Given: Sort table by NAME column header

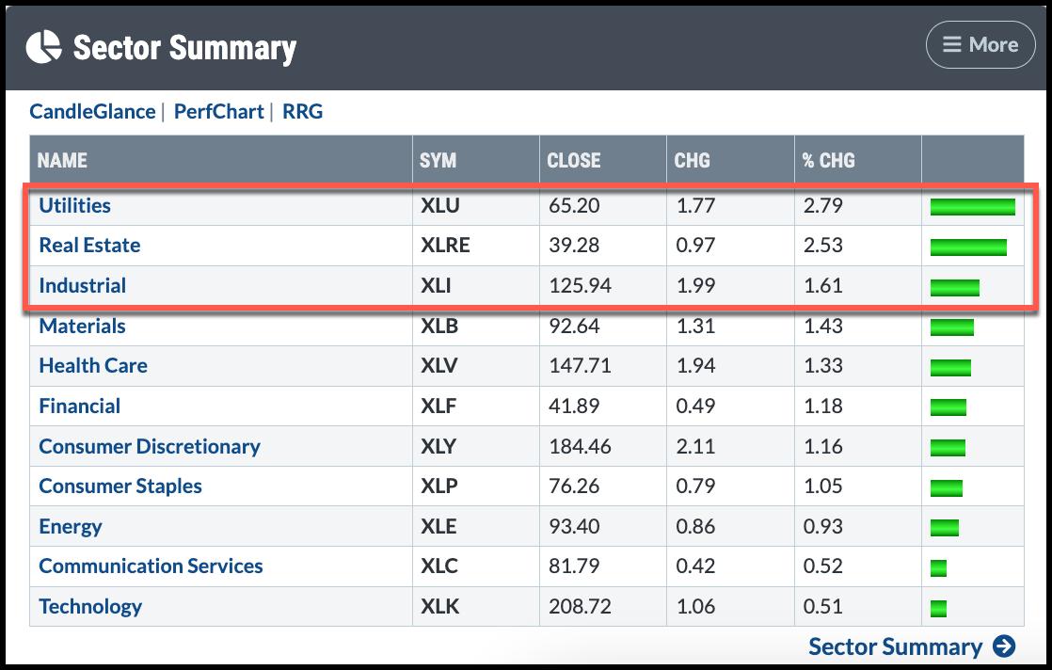Looking at the screenshot, I should 62,160.
